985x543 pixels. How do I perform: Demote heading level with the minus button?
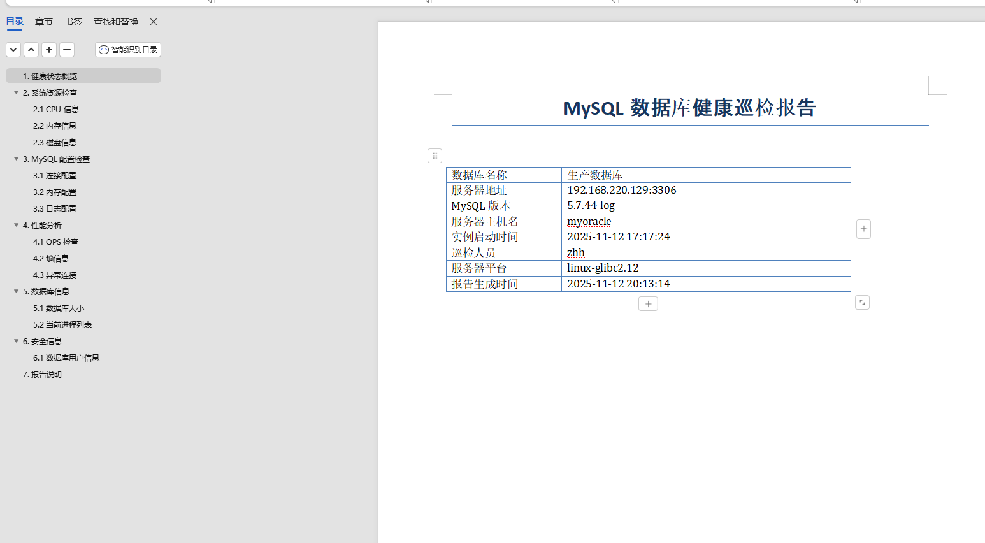click(67, 50)
